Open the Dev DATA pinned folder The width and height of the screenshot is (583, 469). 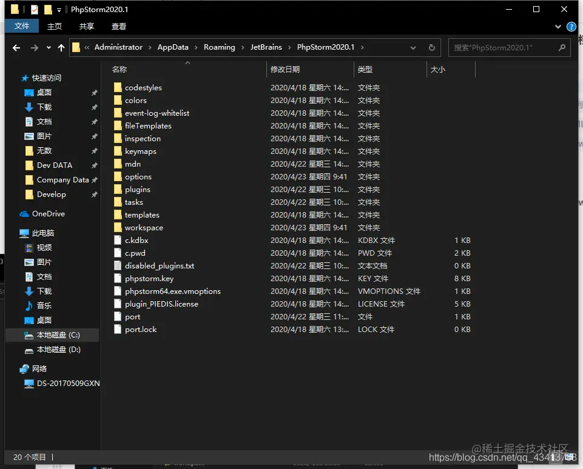[x=54, y=165]
